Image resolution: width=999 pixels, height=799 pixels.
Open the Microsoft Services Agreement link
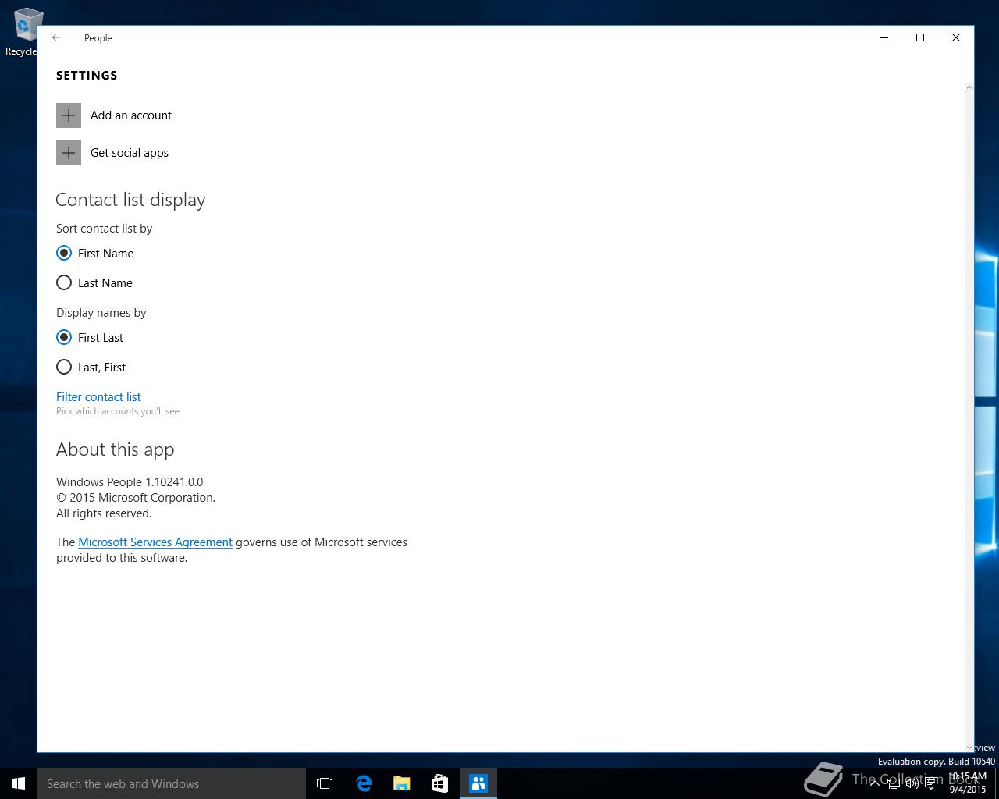(x=155, y=542)
